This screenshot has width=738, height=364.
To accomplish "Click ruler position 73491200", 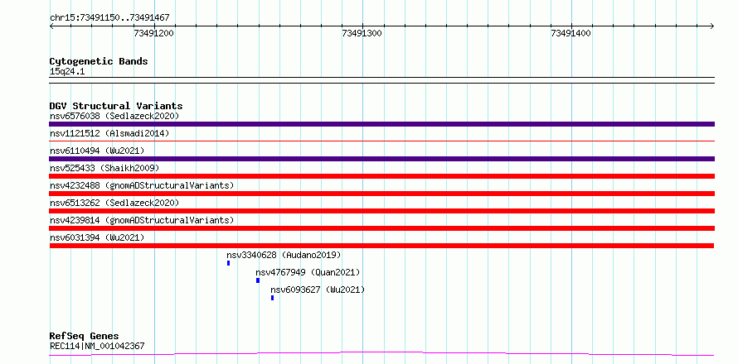I will coord(154,33).
